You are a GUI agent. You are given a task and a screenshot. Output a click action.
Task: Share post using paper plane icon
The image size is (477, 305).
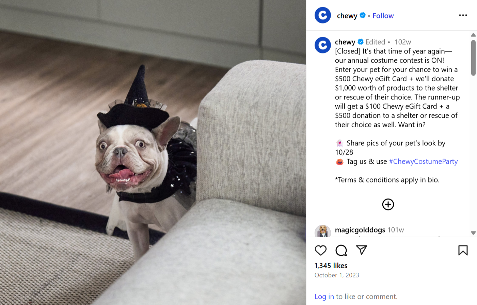coord(361,250)
